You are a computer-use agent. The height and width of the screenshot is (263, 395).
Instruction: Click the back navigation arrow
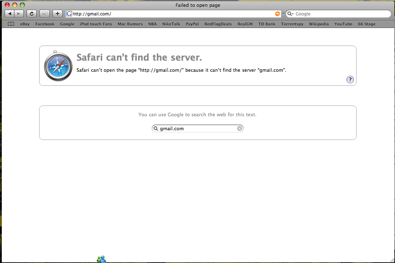pos(9,14)
